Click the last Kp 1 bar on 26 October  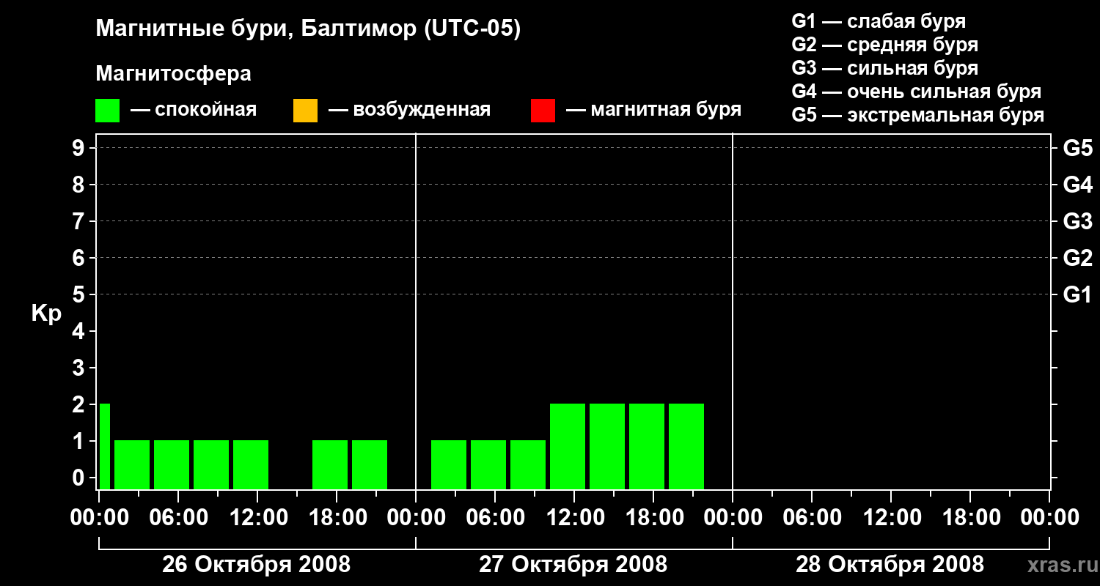click(x=370, y=464)
